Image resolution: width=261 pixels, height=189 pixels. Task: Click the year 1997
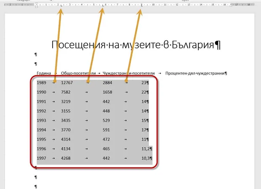point(41,158)
